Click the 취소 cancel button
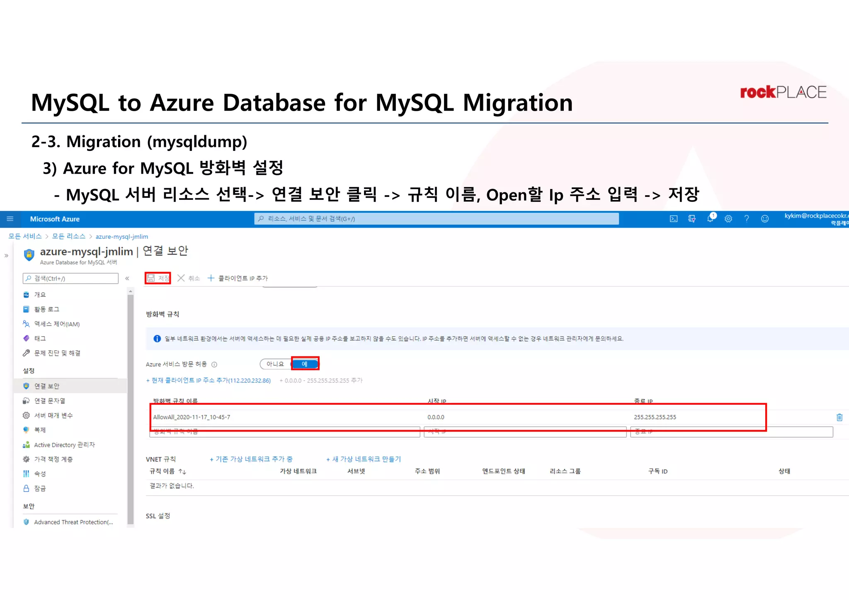 tap(189, 278)
